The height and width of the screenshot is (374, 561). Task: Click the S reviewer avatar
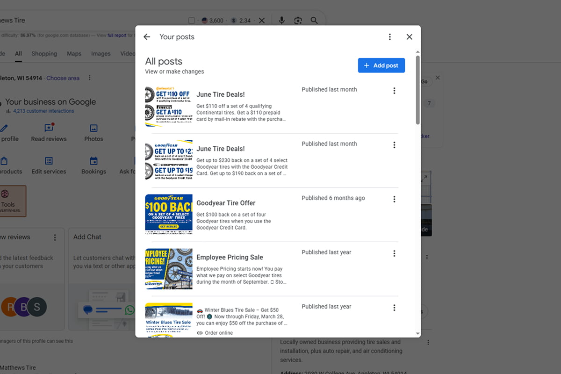[x=36, y=307]
